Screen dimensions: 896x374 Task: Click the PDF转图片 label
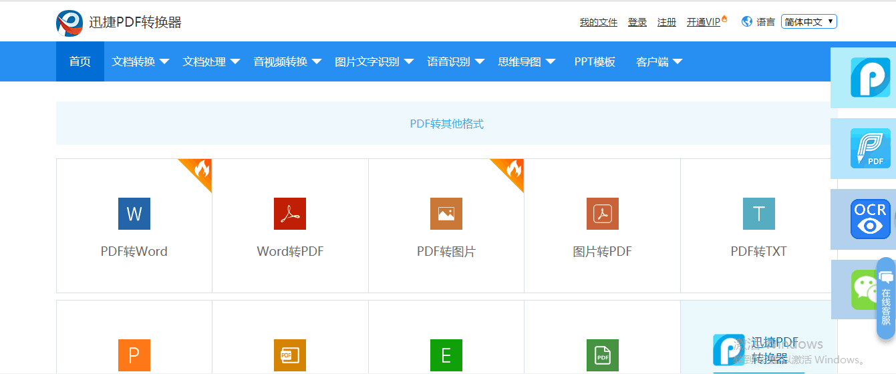point(446,252)
